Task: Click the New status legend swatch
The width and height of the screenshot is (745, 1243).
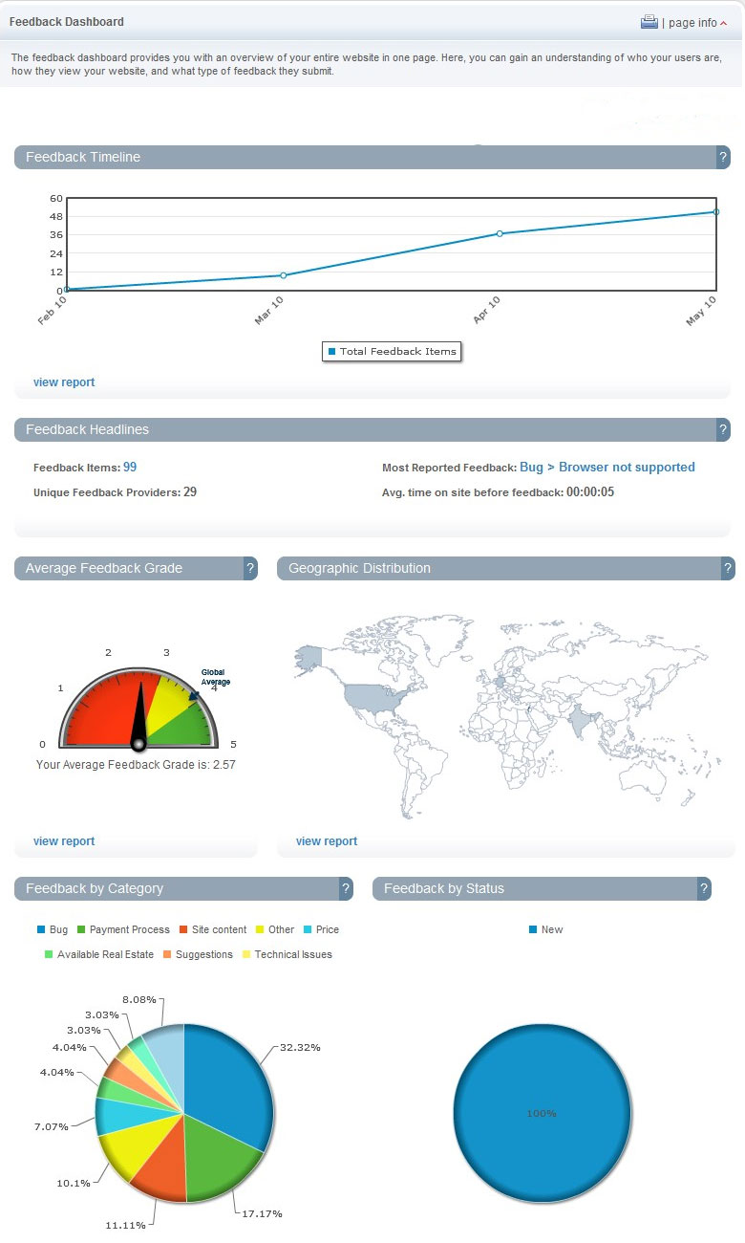Action: (x=532, y=929)
